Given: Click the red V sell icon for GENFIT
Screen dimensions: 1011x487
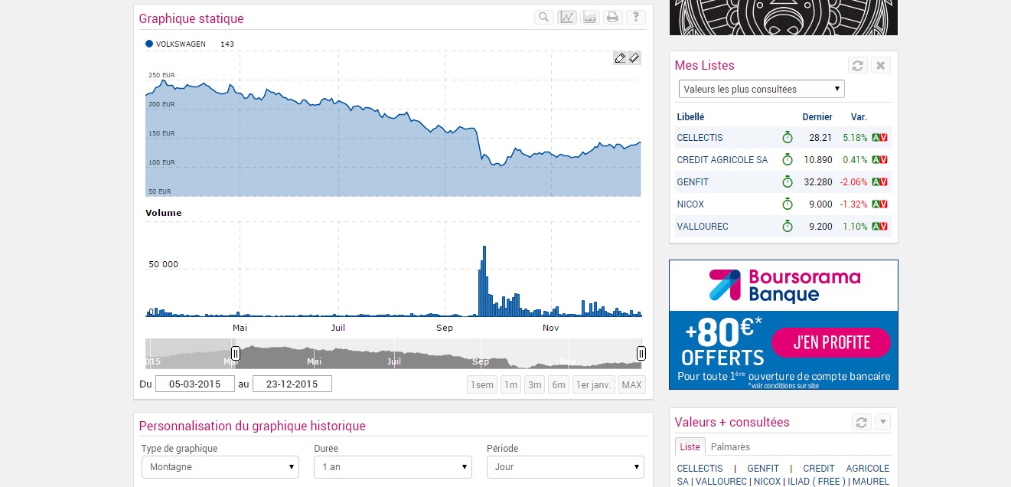Looking at the screenshot, I should (884, 182).
